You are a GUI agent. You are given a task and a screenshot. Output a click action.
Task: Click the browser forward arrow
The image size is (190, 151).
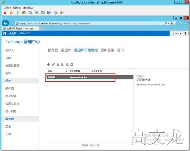[x=12, y=23]
